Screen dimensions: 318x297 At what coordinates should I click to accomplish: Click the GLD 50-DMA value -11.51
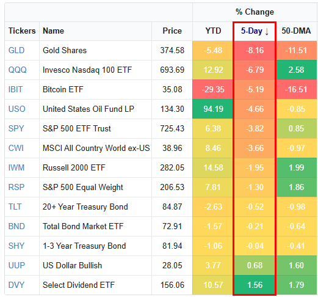point(297,50)
